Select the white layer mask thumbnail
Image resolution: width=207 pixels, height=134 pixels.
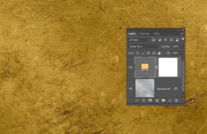click(x=168, y=67)
